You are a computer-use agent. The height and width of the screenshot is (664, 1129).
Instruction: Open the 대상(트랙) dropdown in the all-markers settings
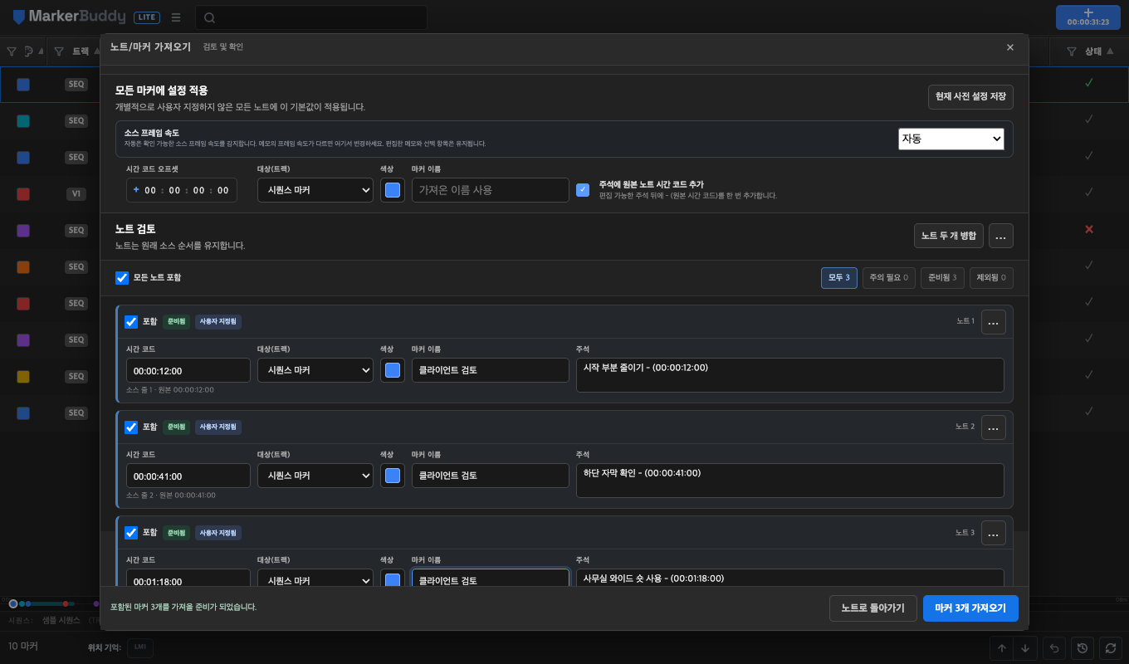tap(315, 190)
